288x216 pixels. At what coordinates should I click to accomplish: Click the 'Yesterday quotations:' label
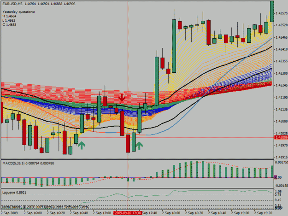point(18,12)
